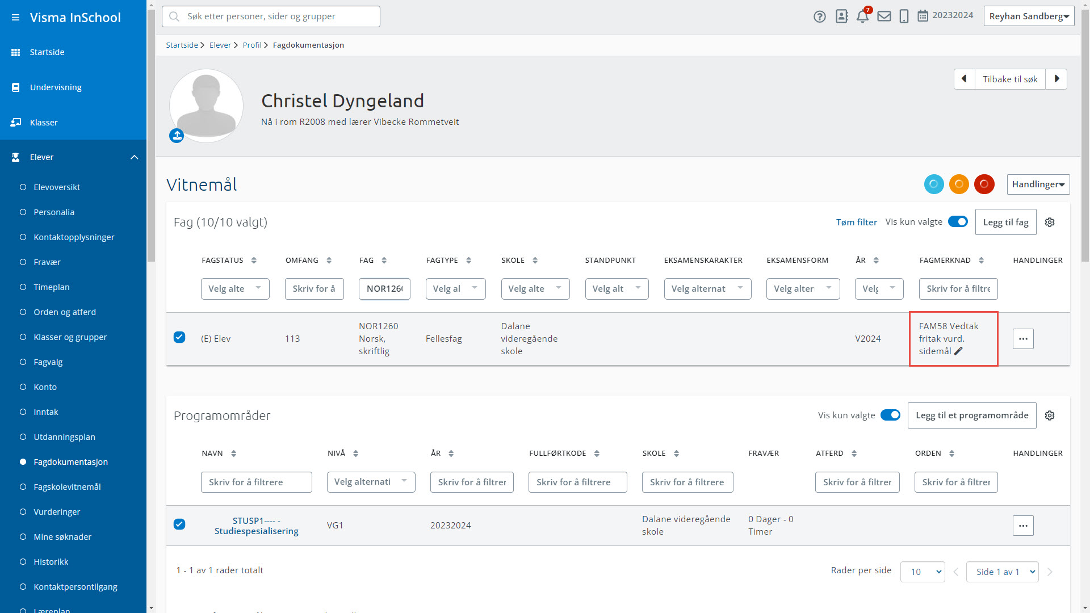This screenshot has height=613, width=1090.
Task: Click the help question mark icon
Action: [x=819, y=16]
